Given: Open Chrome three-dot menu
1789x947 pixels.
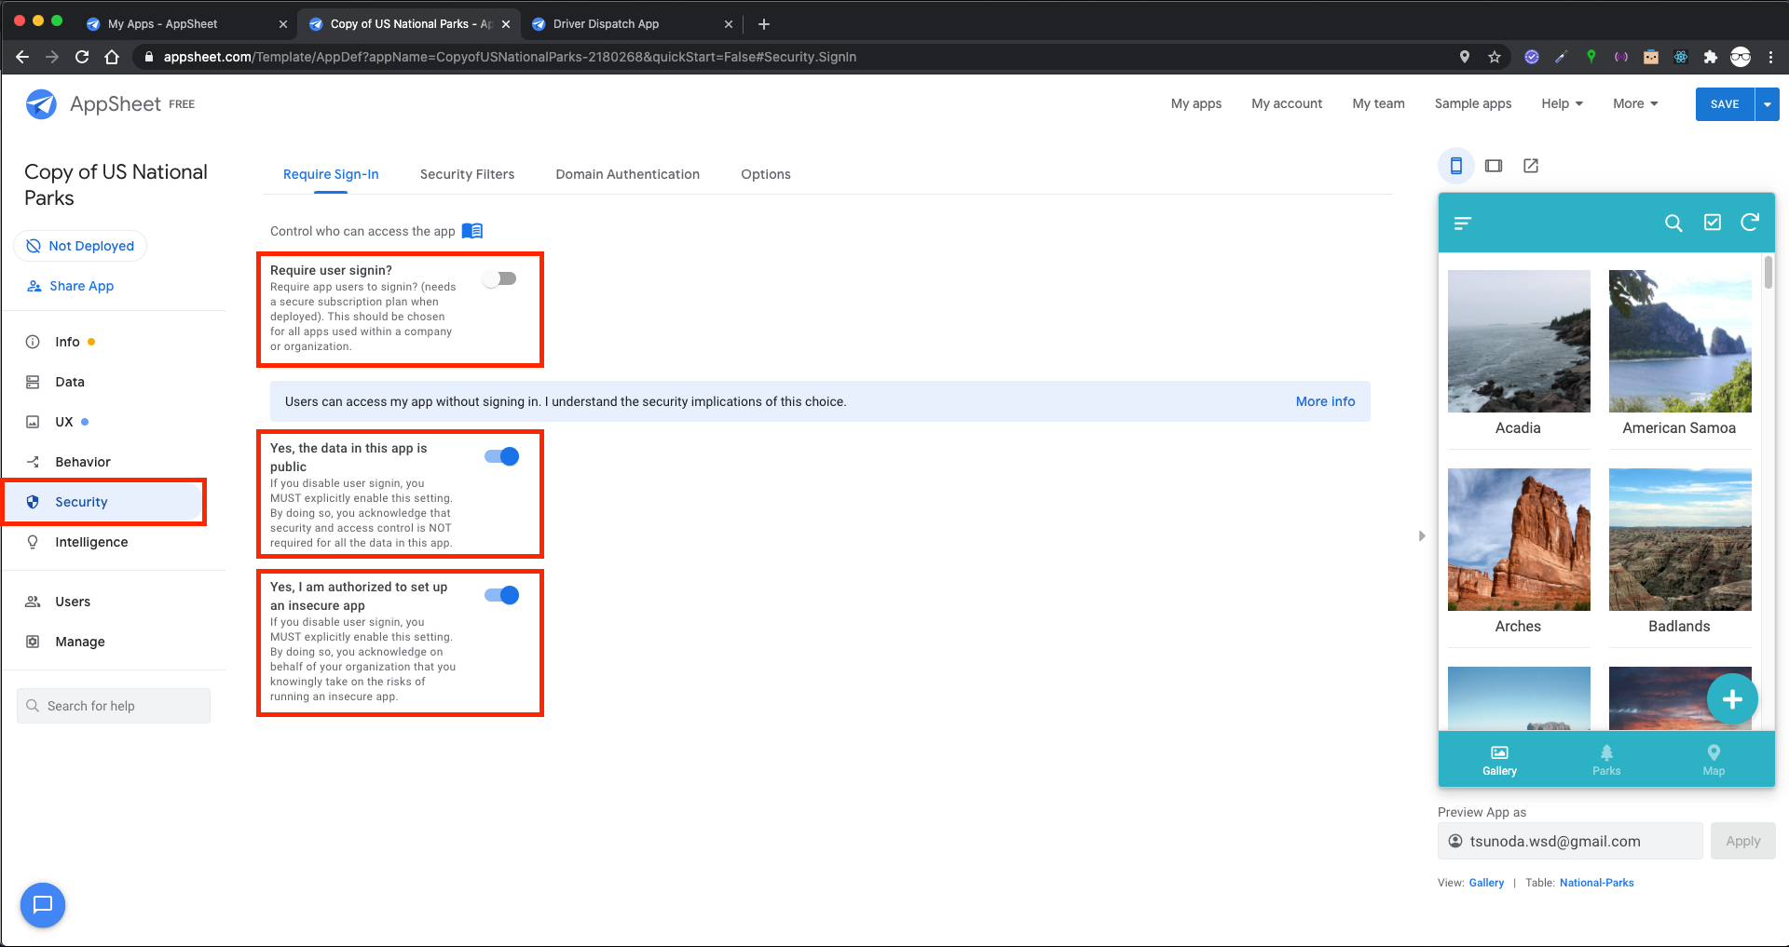Looking at the screenshot, I should coord(1770,57).
